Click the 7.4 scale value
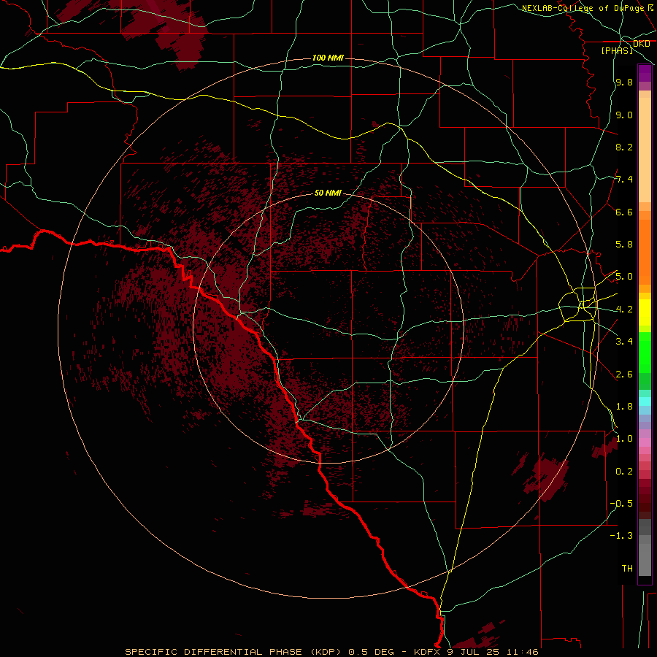657x657 pixels. pos(624,180)
